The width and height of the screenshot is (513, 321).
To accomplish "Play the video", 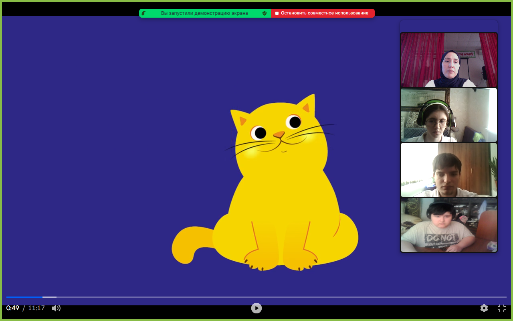I will (x=256, y=308).
